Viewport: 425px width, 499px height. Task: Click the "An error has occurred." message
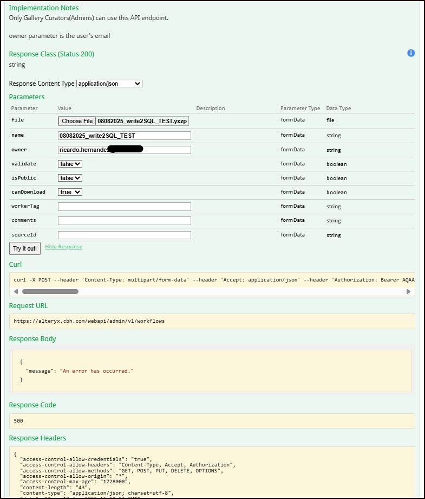coord(96,371)
